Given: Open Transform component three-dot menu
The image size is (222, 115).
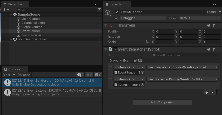Looking at the screenshot, I should pos(219,25).
